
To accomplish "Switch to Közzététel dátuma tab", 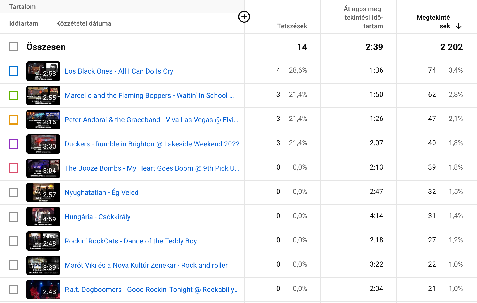I will coord(84,23).
